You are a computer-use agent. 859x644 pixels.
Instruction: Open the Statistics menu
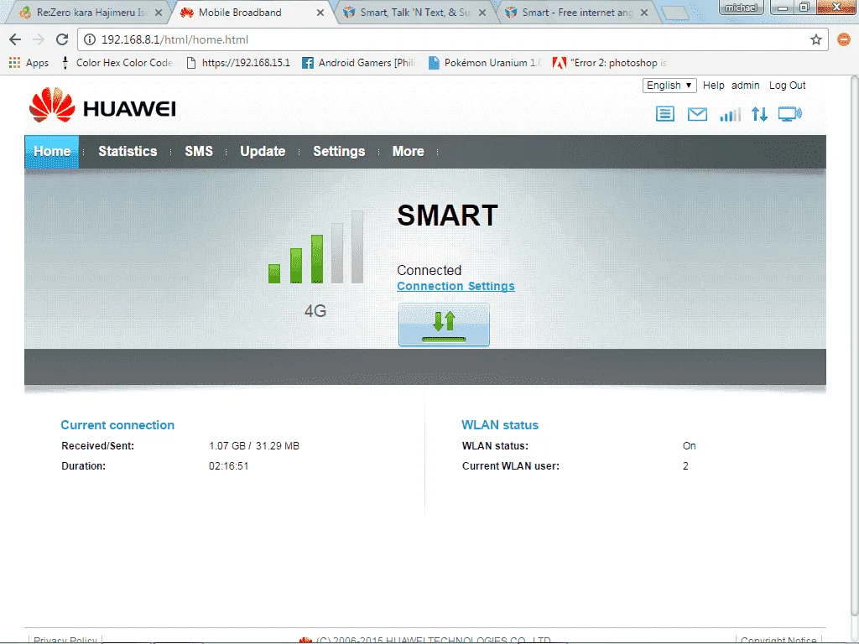(128, 152)
